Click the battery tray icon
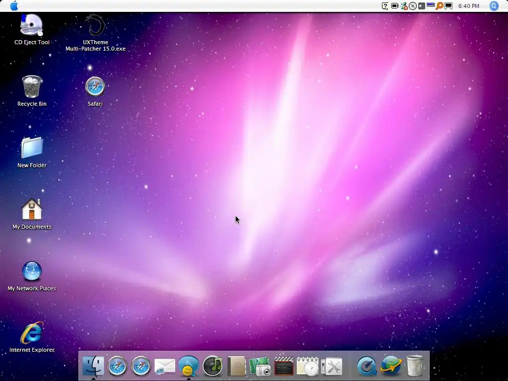508x381 pixels. coord(394,6)
